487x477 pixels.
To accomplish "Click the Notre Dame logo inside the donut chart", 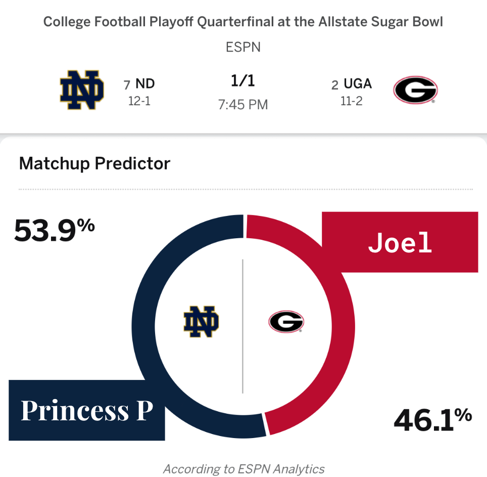I will [x=201, y=322].
